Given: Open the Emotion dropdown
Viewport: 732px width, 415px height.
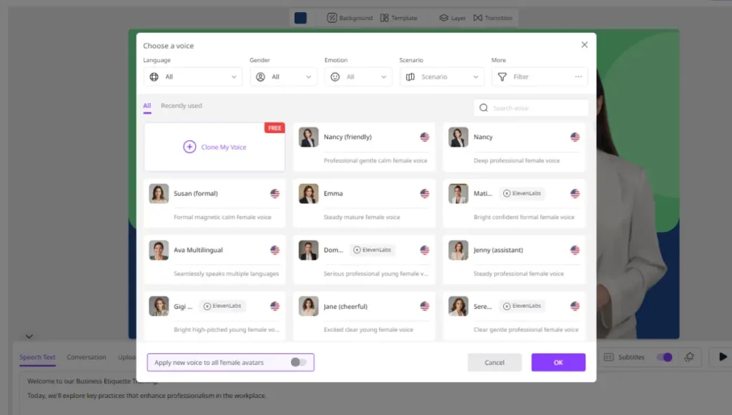Looking at the screenshot, I should (357, 77).
